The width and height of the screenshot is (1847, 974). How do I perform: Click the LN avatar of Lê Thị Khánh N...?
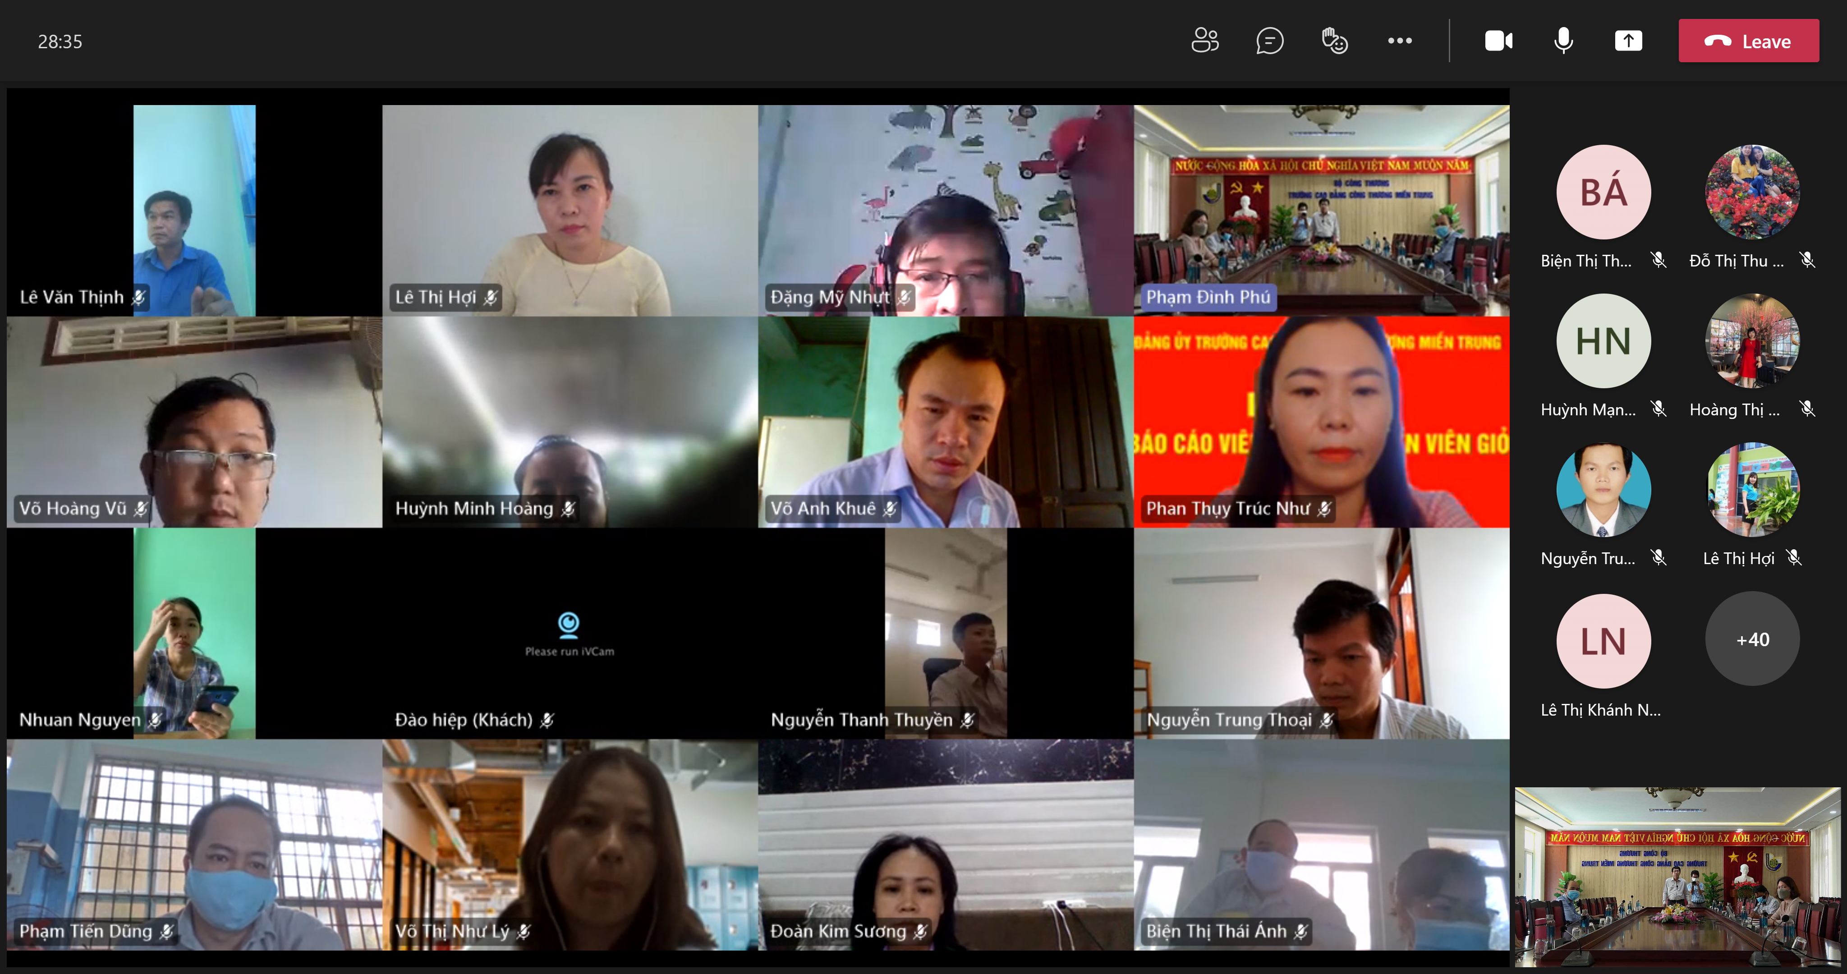coord(1603,641)
